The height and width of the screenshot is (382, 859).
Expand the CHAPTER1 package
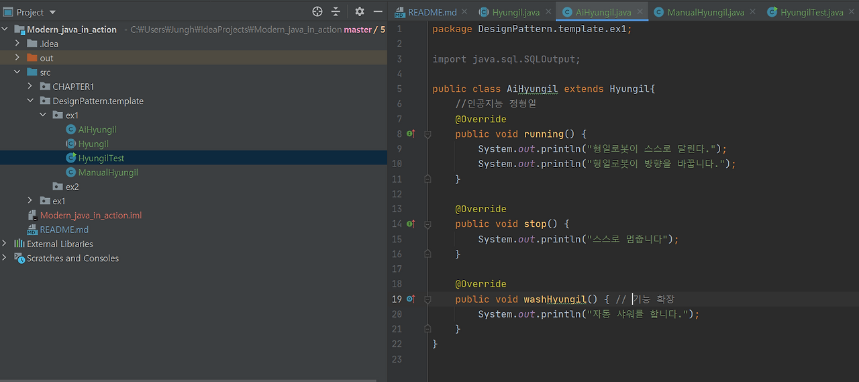(30, 87)
